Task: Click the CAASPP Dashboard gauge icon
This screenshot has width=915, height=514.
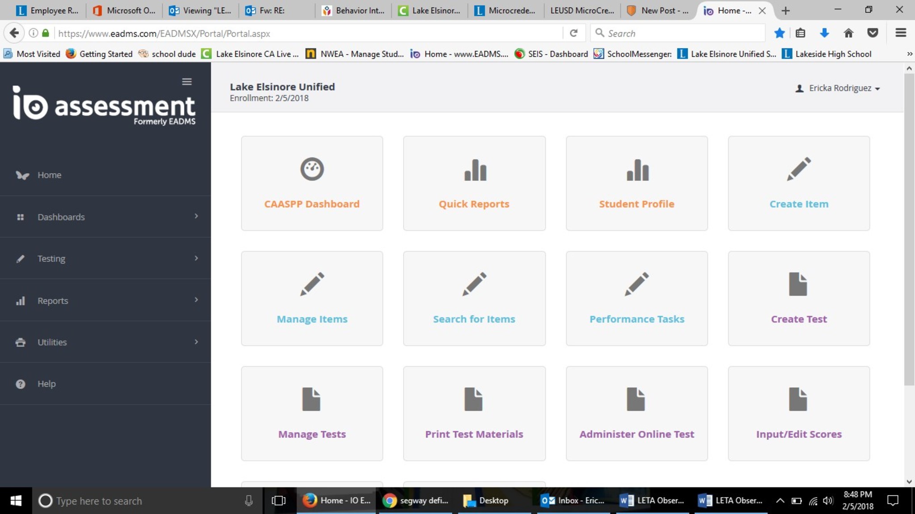Action: tap(311, 169)
